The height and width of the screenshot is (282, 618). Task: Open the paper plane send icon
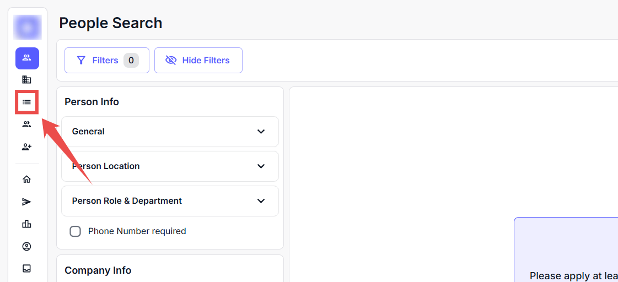26,202
